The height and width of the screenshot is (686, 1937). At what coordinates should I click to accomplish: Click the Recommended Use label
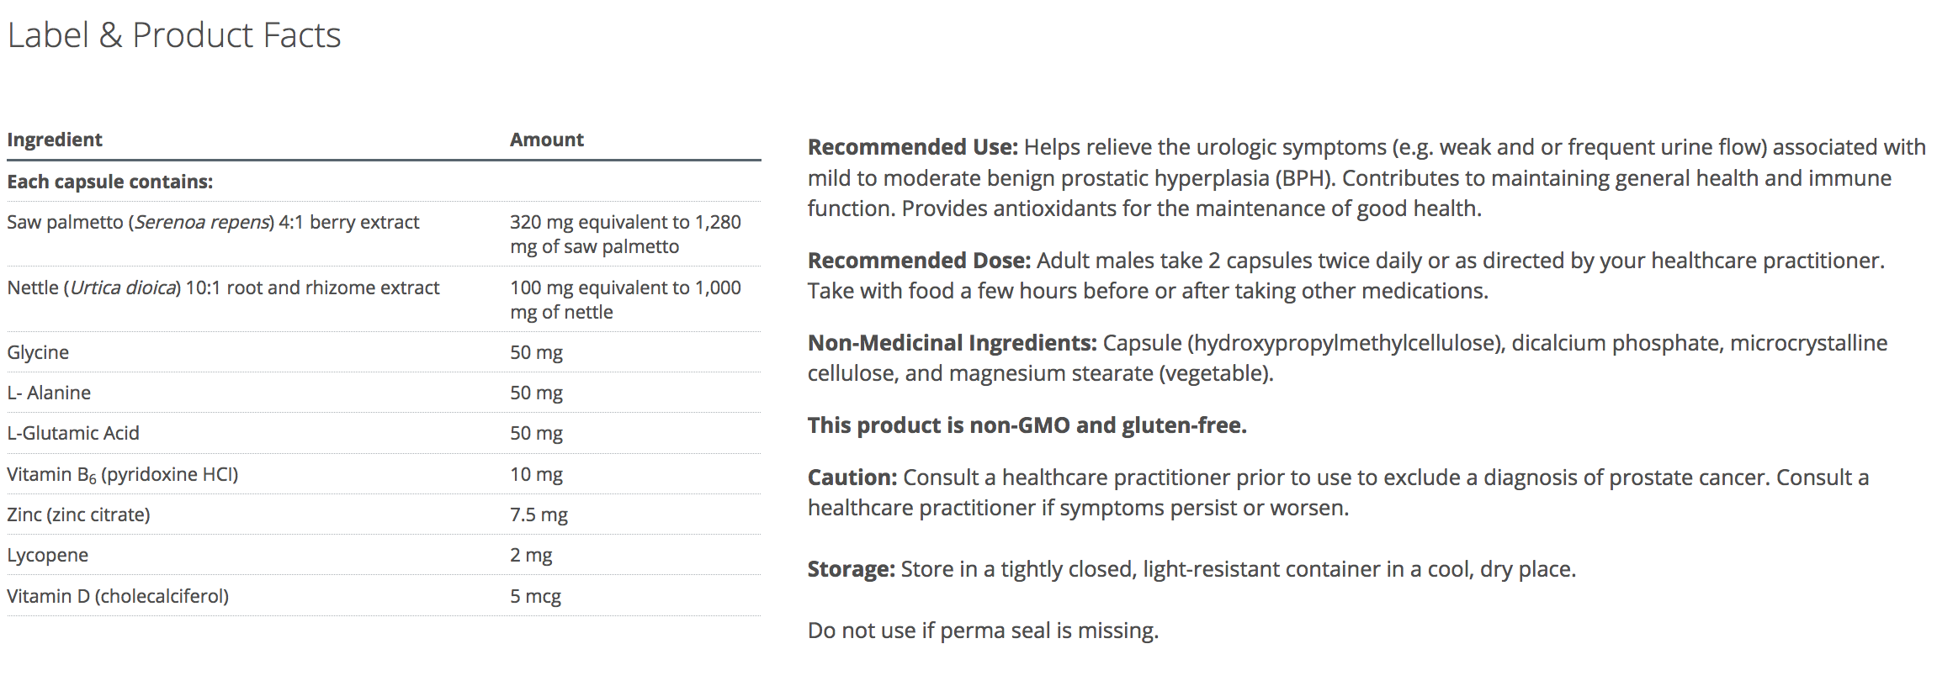pos(912,147)
